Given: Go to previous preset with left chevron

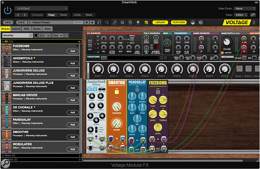Looking at the screenshot, I should [18, 15].
